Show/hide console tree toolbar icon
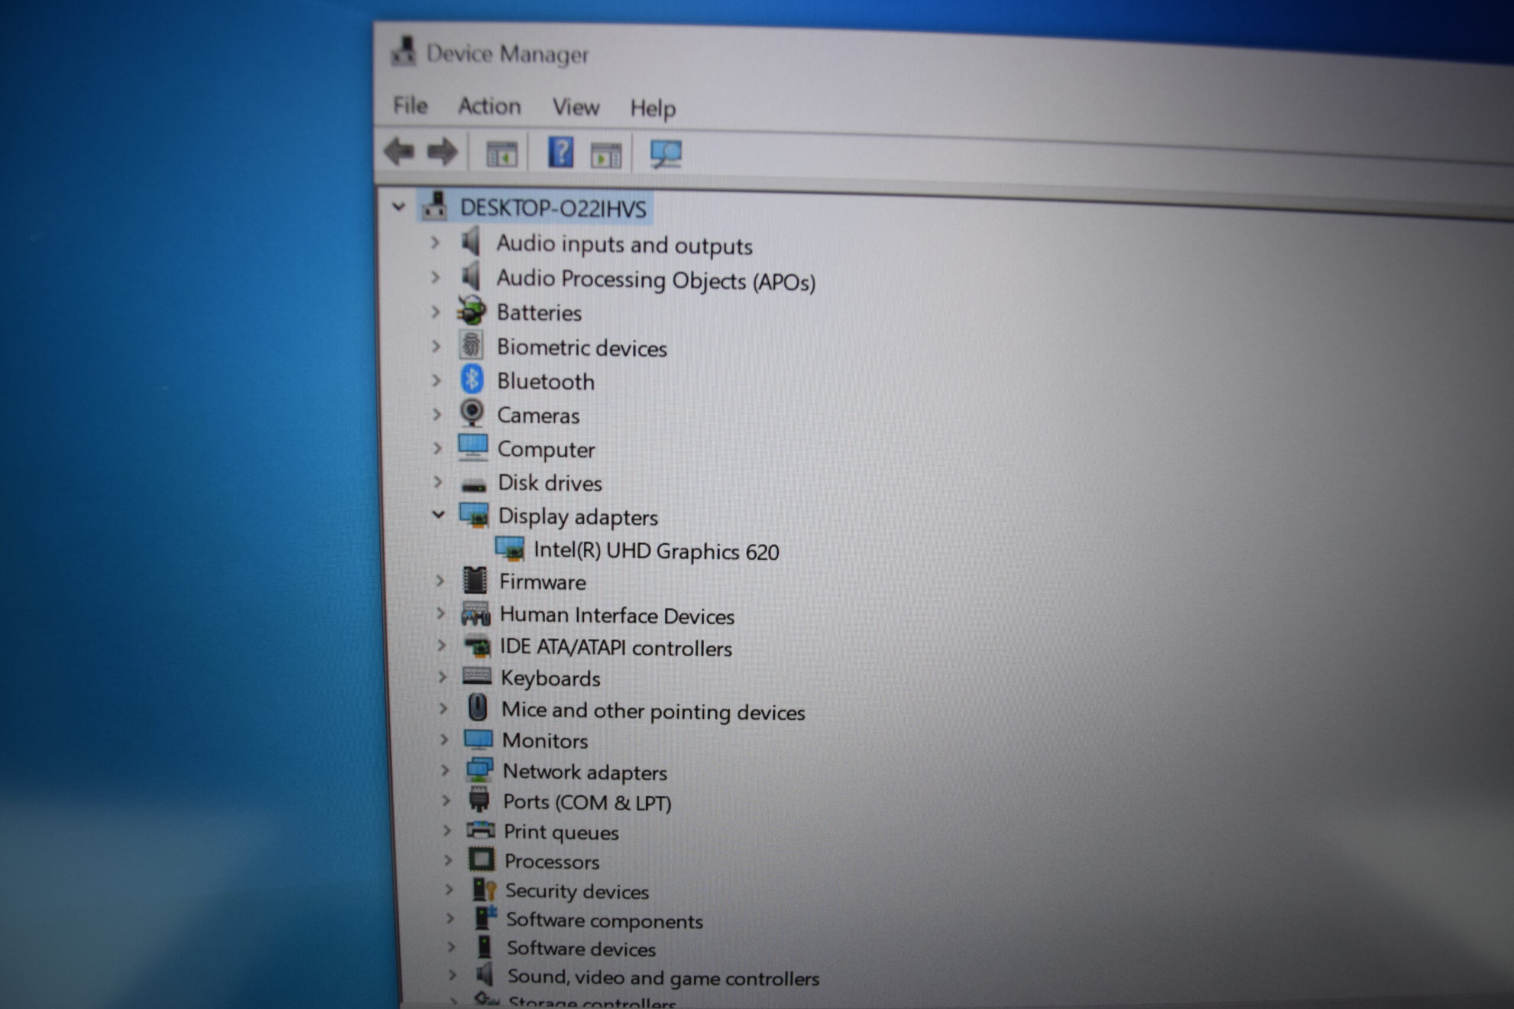Screen dimensions: 1514x1009 502,154
